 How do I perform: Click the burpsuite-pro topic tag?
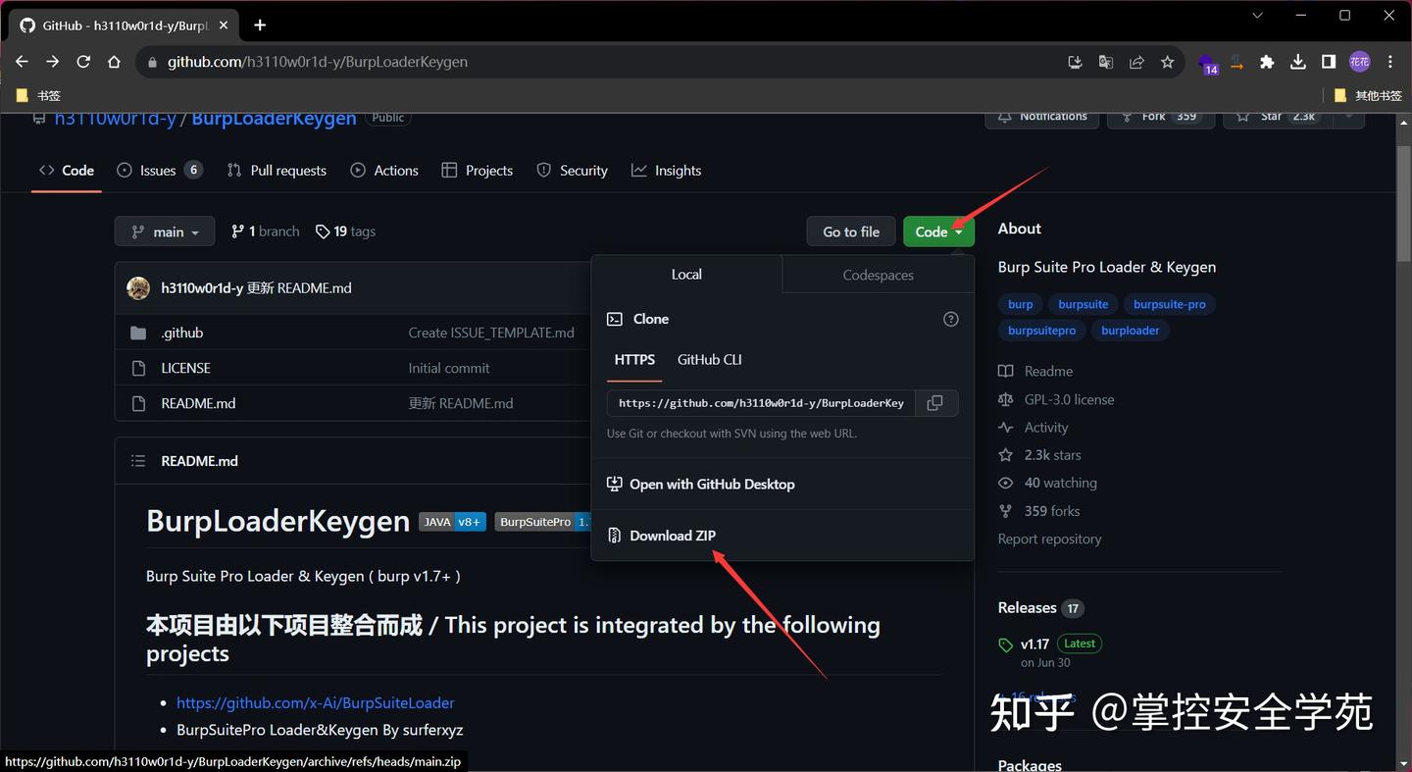click(1170, 304)
